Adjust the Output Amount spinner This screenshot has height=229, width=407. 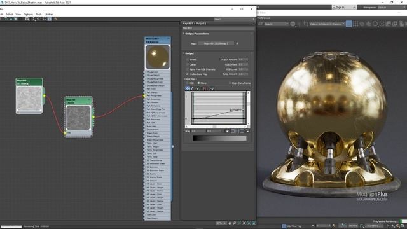point(244,60)
